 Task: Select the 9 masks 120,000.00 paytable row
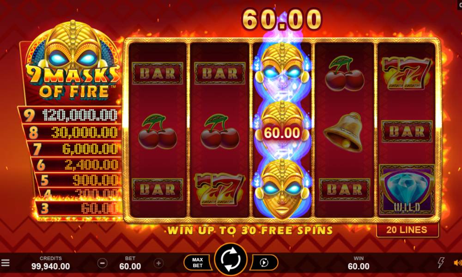pos(70,115)
